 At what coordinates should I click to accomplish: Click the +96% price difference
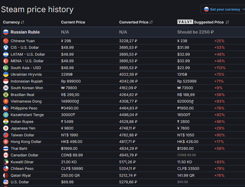(219, 121)
